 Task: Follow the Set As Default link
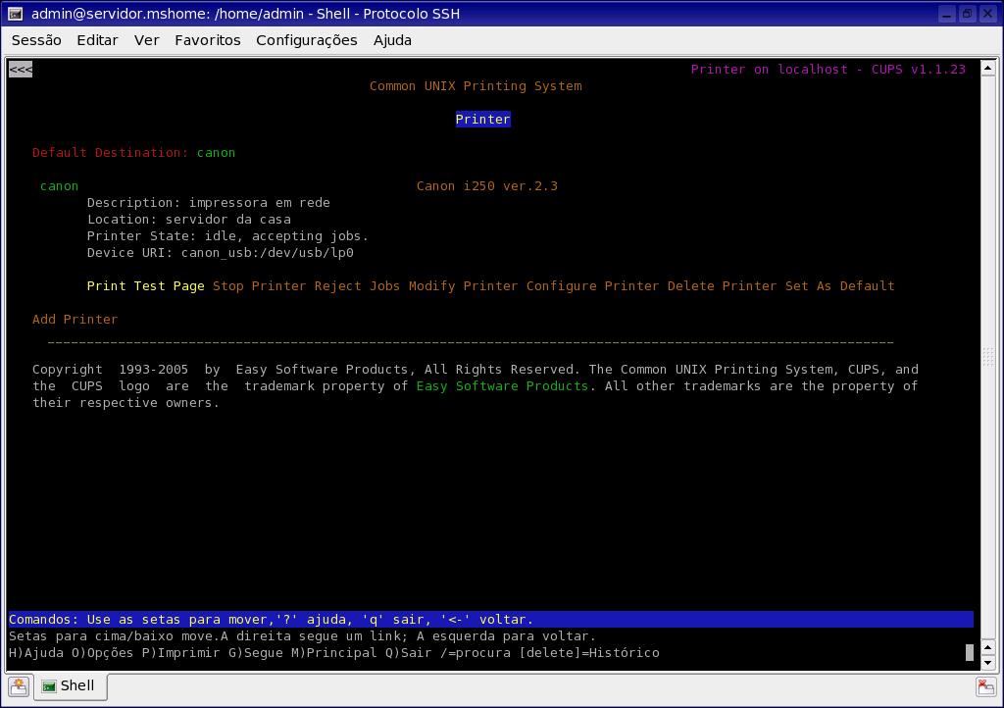[839, 285]
